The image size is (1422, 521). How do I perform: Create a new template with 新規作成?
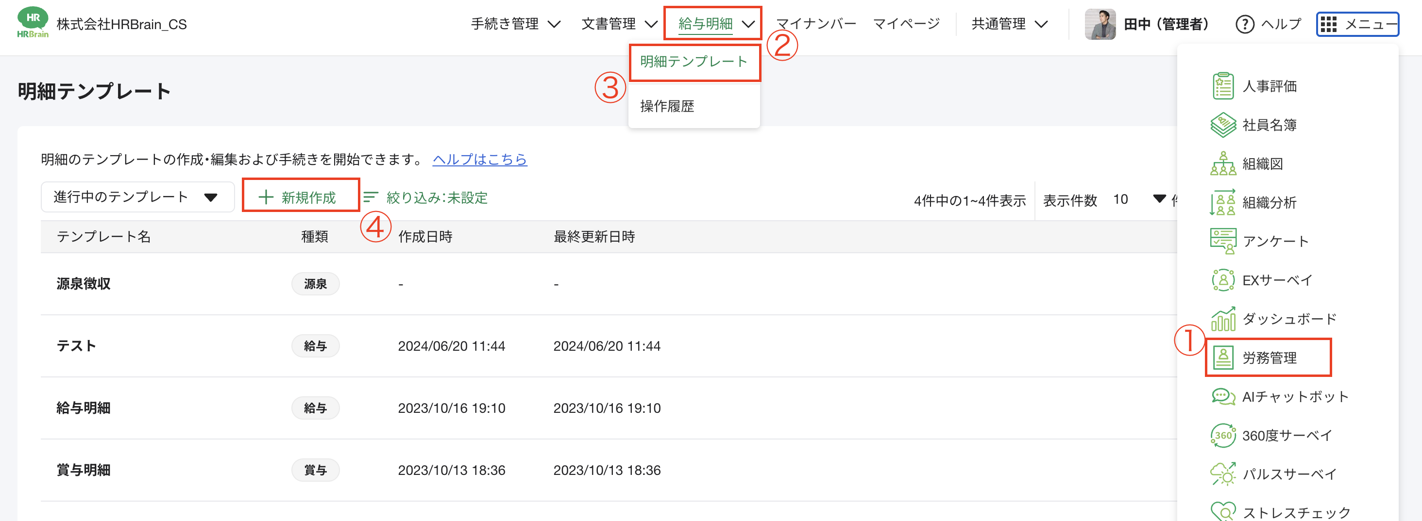(x=300, y=197)
